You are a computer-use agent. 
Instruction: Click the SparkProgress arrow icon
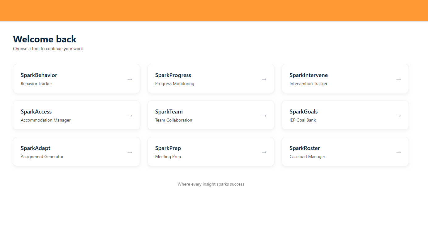[264, 79]
